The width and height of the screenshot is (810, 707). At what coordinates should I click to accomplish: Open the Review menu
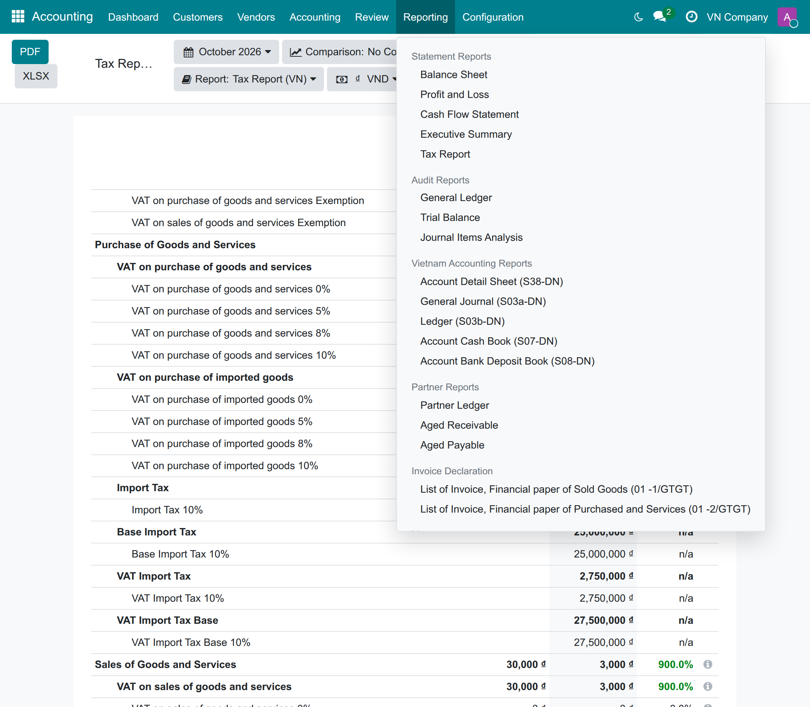tap(371, 17)
